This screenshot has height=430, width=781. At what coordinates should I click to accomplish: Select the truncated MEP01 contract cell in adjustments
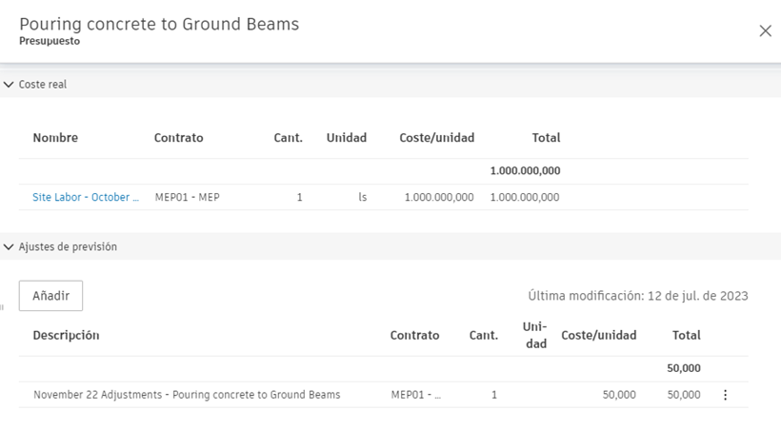point(416,395)
